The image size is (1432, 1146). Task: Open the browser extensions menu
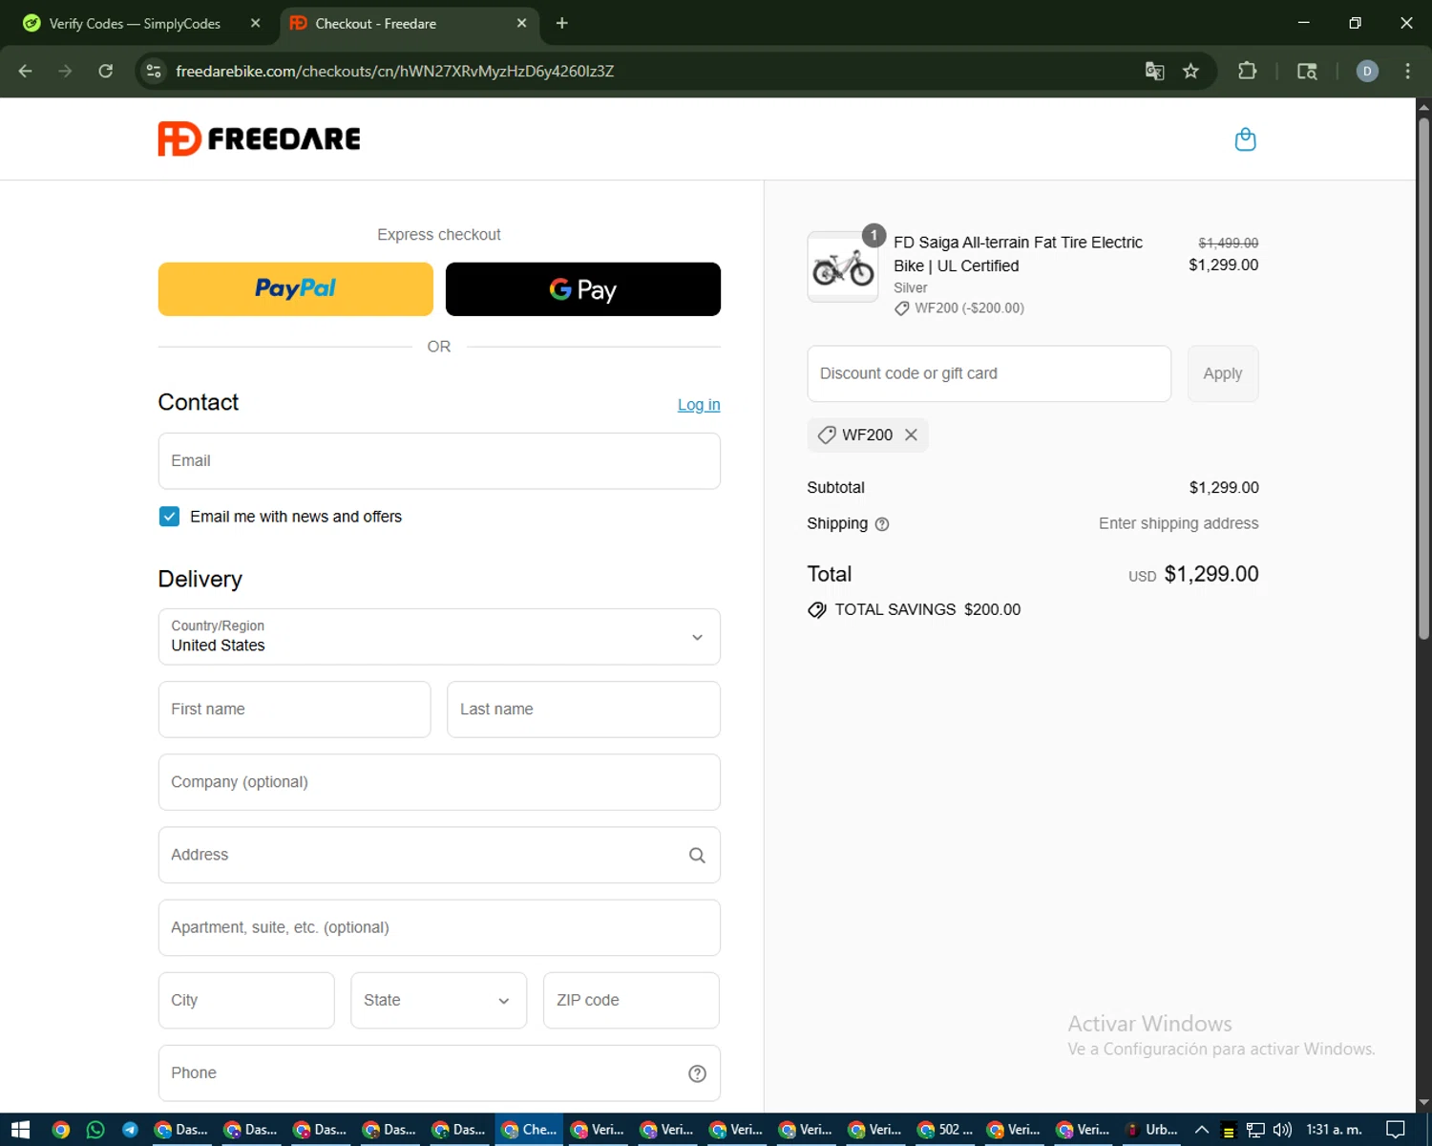[x=1247, y=71]
